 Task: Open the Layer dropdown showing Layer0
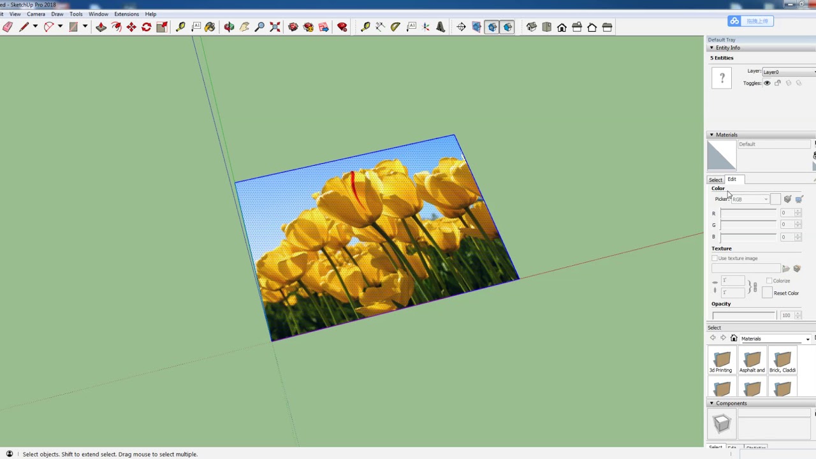coord(789,72)
